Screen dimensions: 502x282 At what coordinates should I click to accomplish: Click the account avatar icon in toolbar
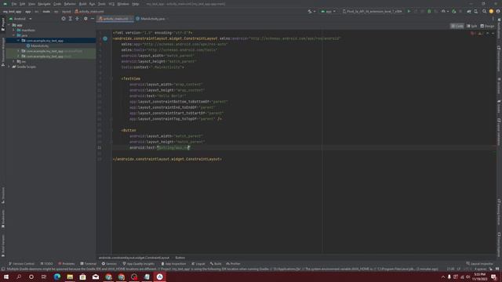tap(498, 12)
